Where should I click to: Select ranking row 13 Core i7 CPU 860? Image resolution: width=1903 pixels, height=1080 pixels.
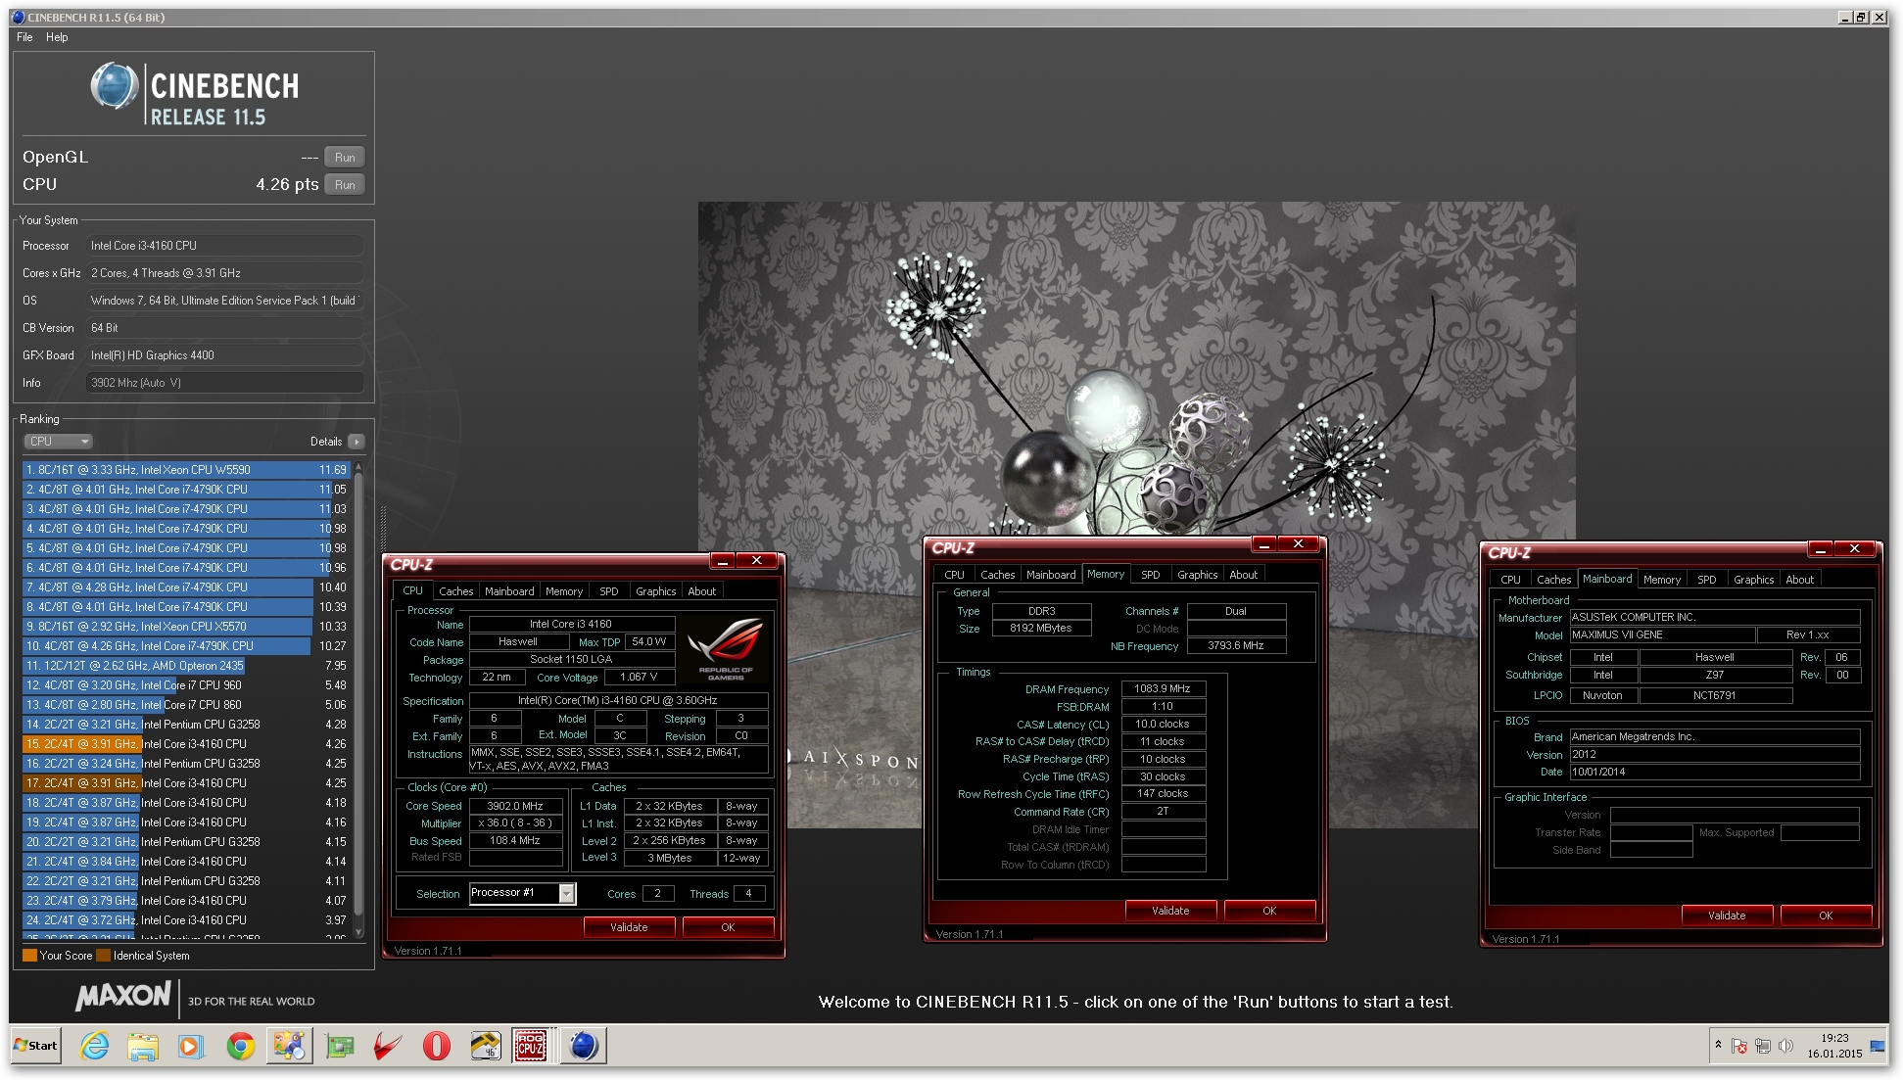pos(186,705)
